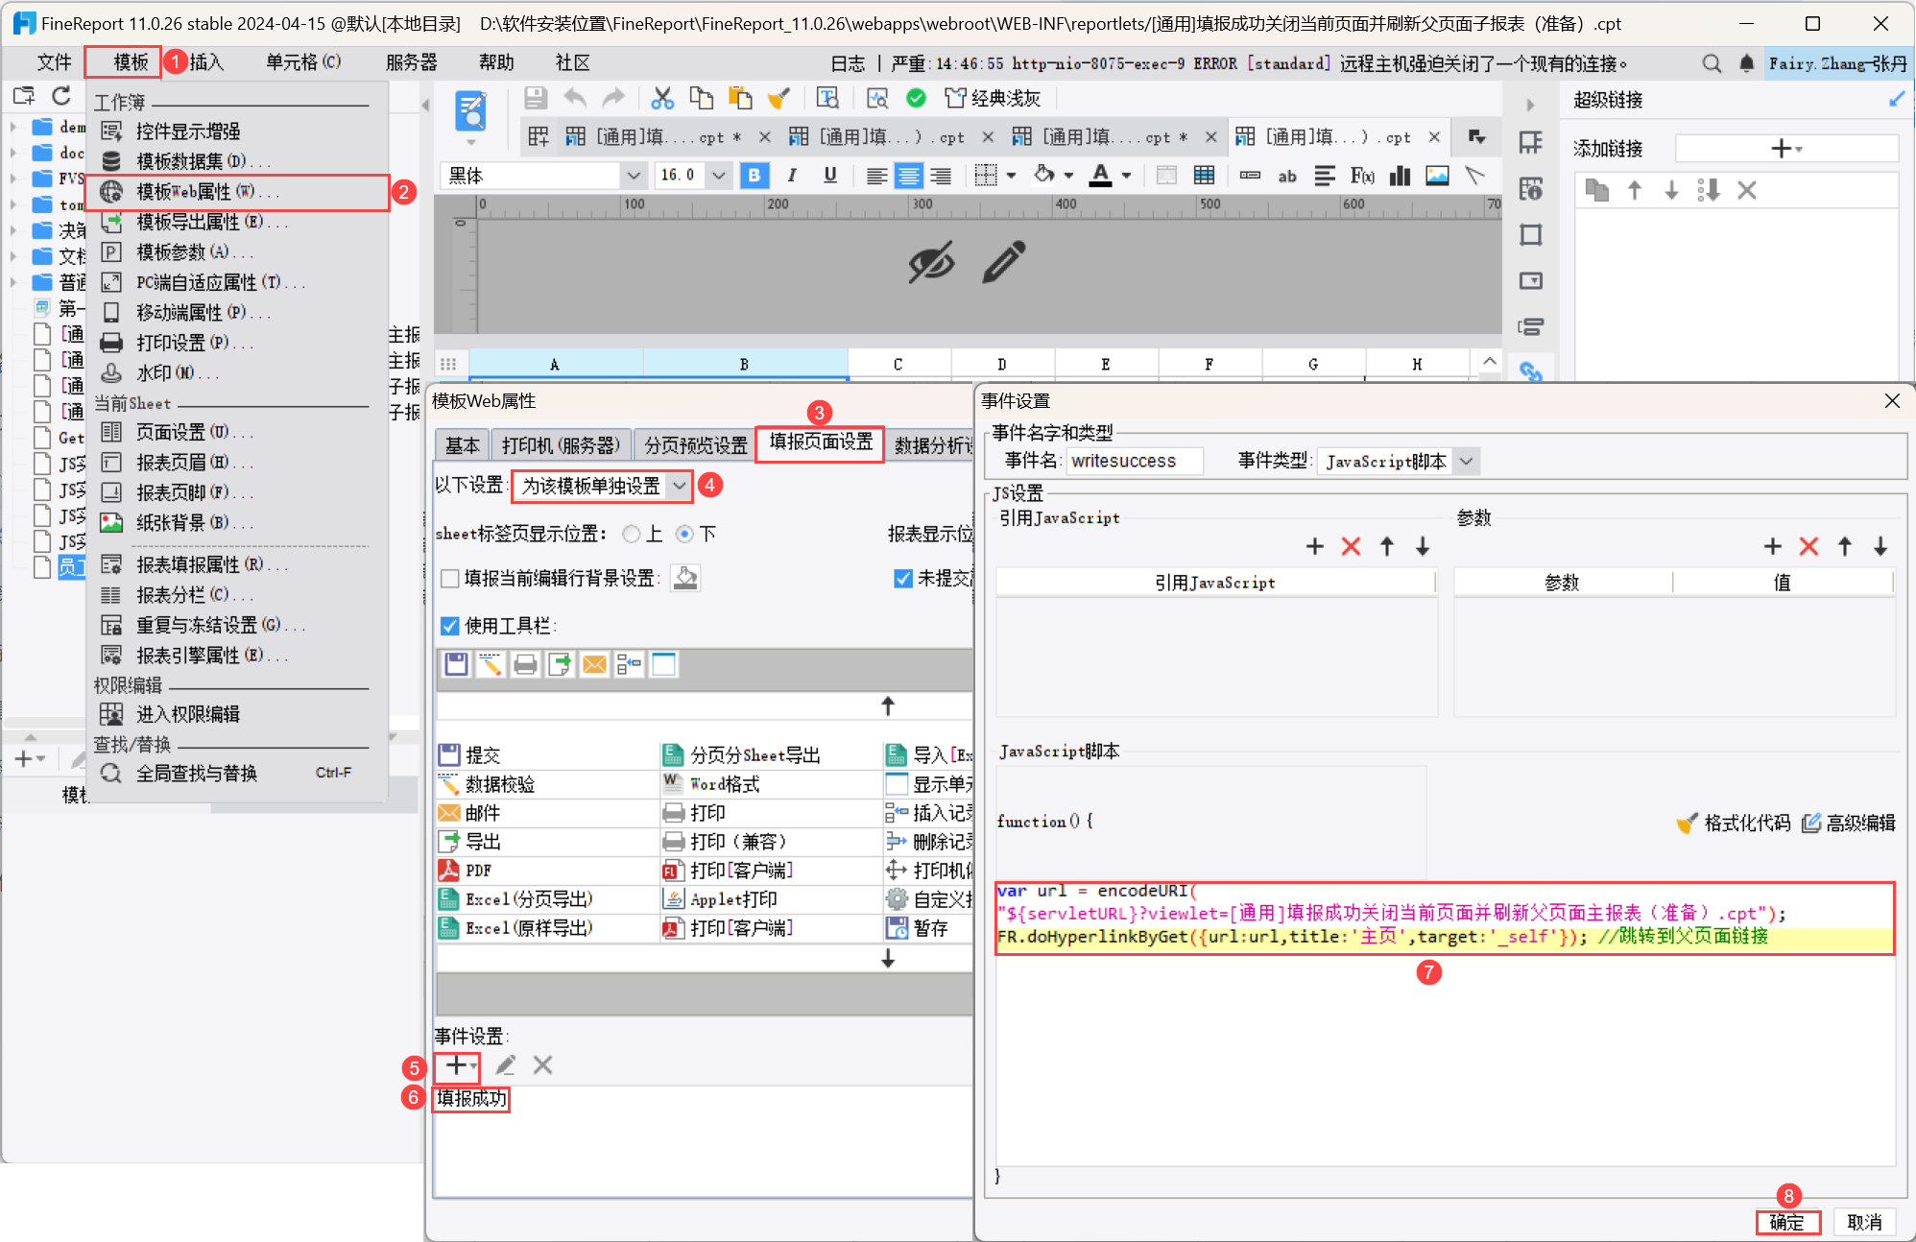Click the underline formatting icon

point(830,175)
